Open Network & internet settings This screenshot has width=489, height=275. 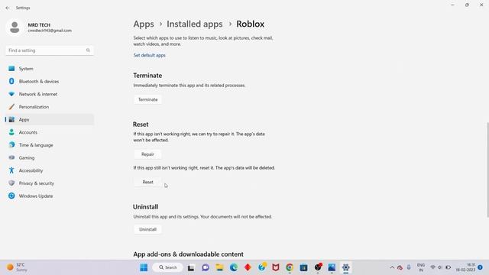click(50, 94)
